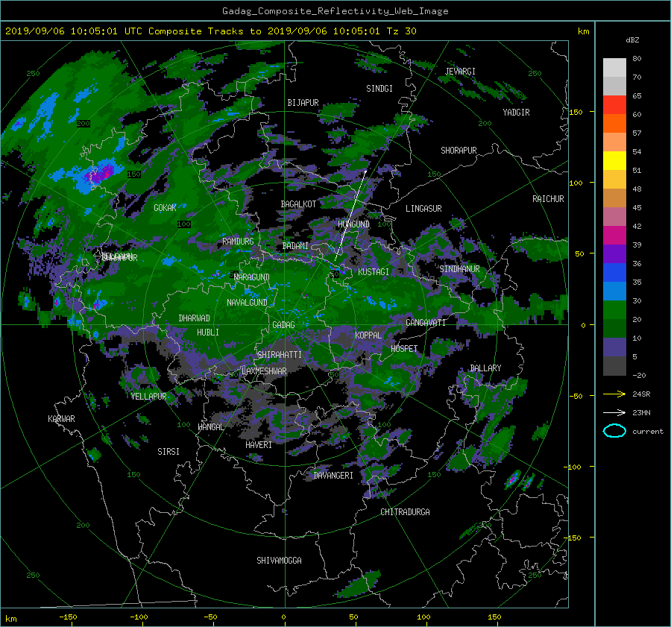Click the BIJAPUR city label
Screen dimensions: 671x627
click(x=303, y=103)
